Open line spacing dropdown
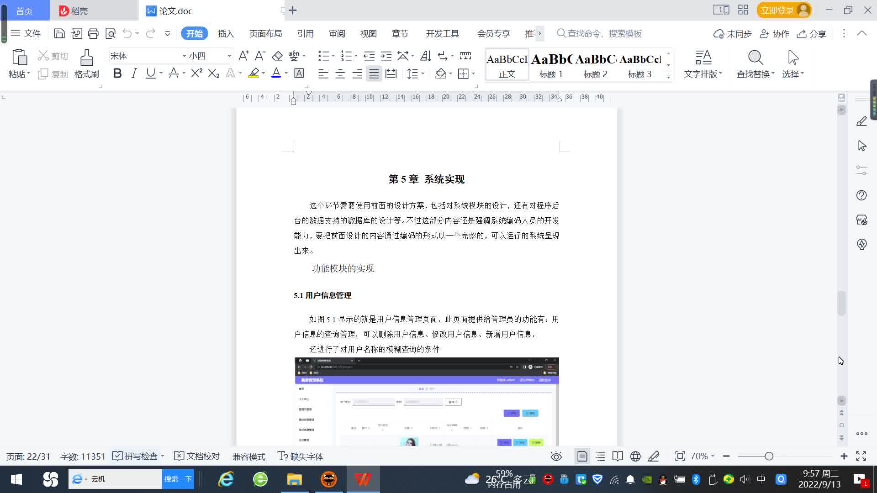This screenshot has width=877, height=493. click(423, 73)
